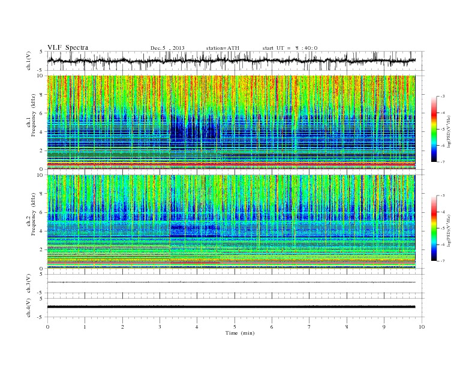
Task: Click the ch.1 PSD color scale bar
Action: (x=434, y=129)
